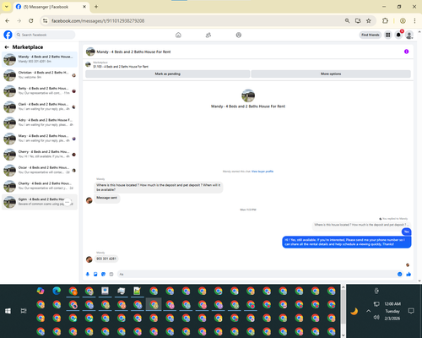This screenshot has height=338, width=422.
Task: Open the Charity conversation in the list
Action: click(40, 186)
